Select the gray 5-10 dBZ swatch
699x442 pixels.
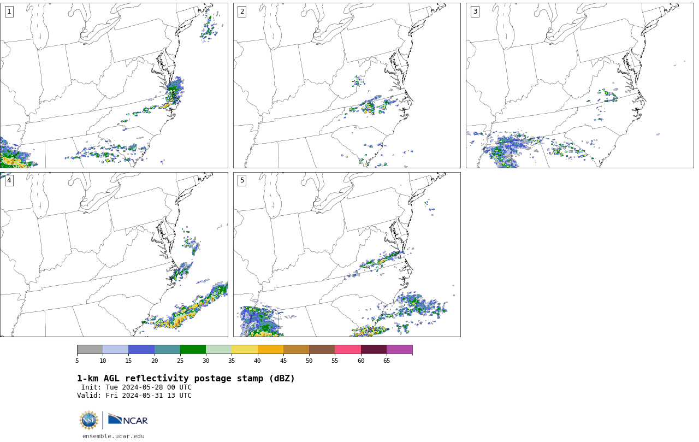(90, 350)
